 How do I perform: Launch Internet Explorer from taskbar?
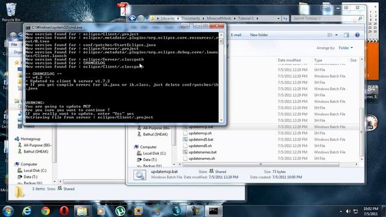27,211
